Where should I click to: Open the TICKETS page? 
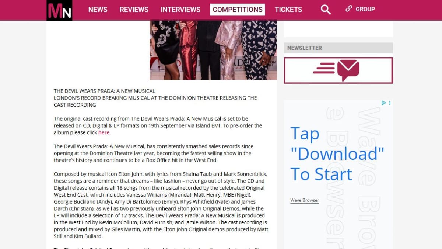(288, 10)
